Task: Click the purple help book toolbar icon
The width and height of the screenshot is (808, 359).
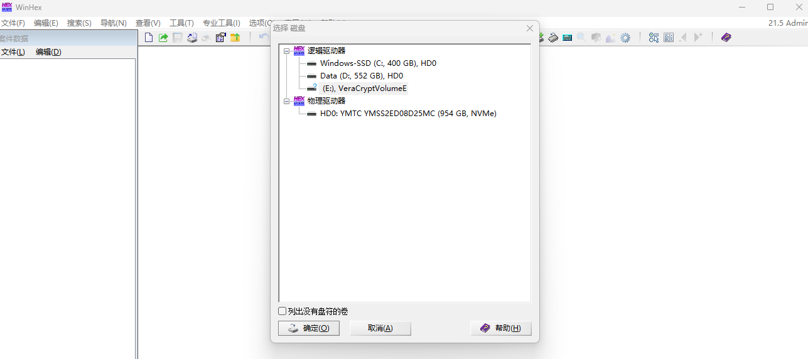Action: pyautogui.click(x=726, y=38)
